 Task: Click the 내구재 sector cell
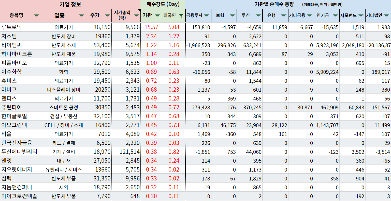64,161
